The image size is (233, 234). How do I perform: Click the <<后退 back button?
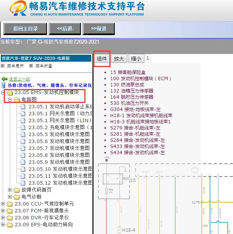pos(65,29)
